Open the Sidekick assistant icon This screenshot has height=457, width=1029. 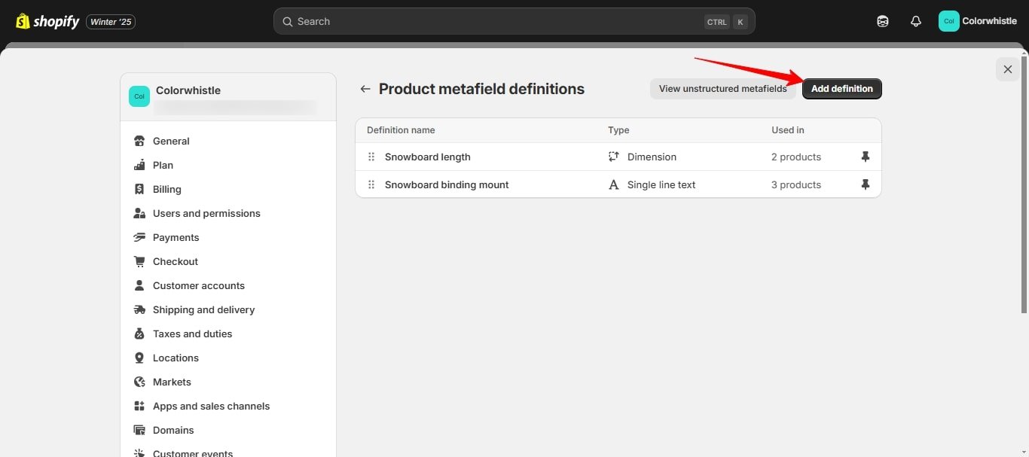tap(883, 22)
